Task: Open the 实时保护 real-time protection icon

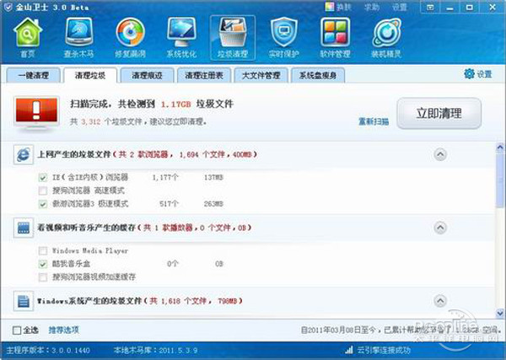Action: [x=283, y=38]
